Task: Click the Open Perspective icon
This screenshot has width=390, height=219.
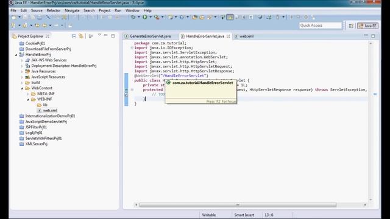Action: tap(351, 26)
